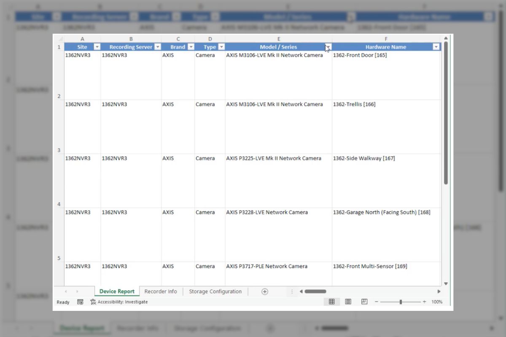Open the Storage Configuration sheet
This screenshot has width=506, height=337.
coord(215,291)
